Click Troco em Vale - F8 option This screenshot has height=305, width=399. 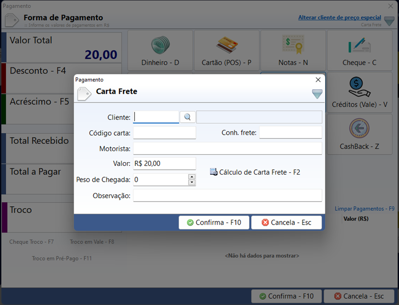point(92,242)
